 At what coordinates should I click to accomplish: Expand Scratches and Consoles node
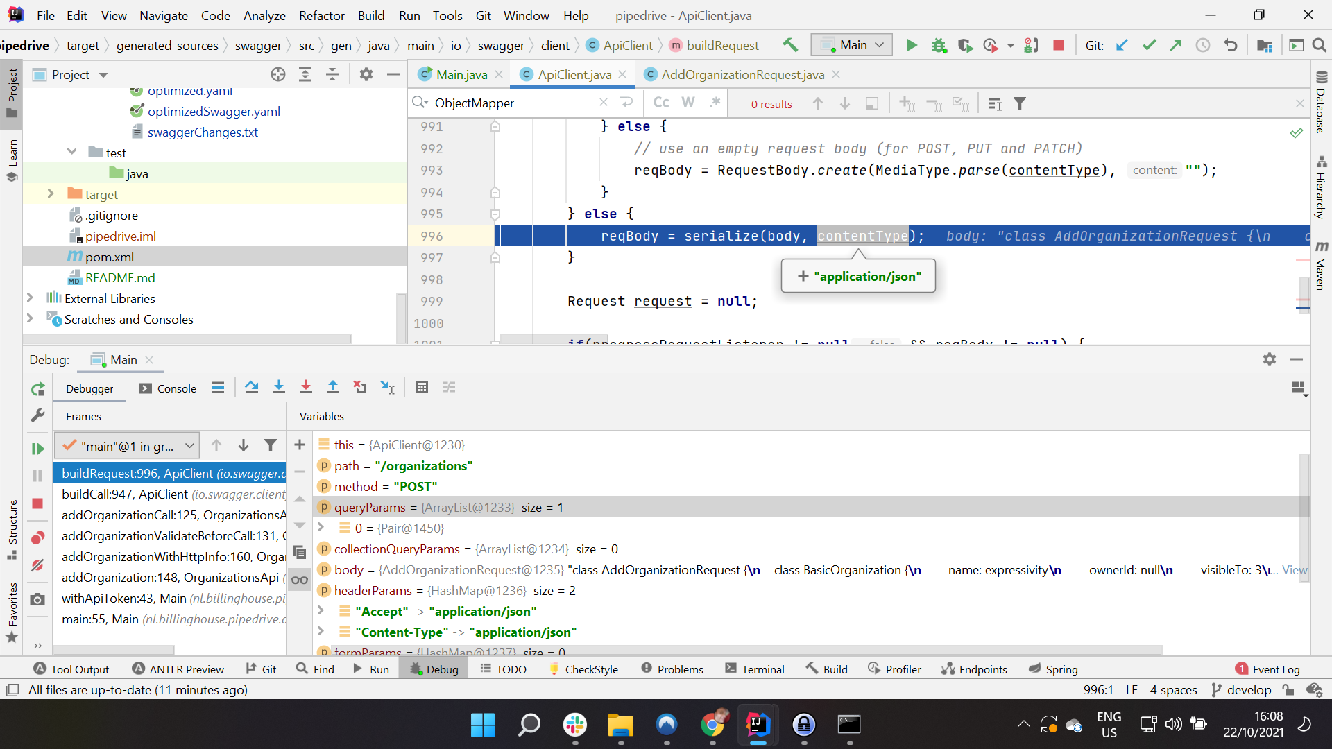click(30, 318)
